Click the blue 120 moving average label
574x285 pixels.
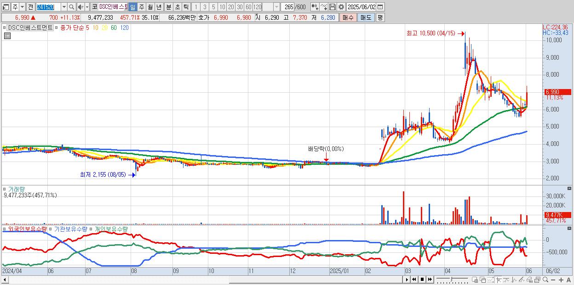[x=124, y=28]
